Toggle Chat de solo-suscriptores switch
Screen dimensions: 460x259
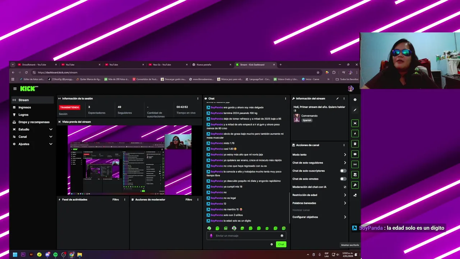tap(344, 171)
